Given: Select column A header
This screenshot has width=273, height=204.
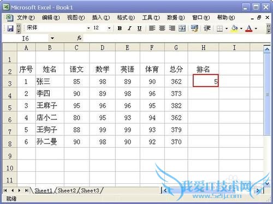Looking at the screenshot, I should coord(26,48).
